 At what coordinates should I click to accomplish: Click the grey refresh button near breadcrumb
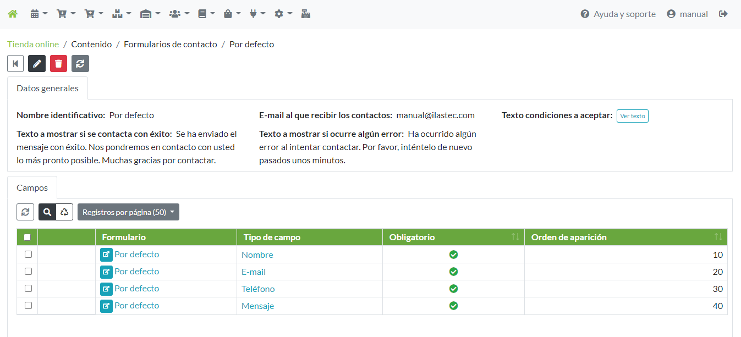[80, 64]
